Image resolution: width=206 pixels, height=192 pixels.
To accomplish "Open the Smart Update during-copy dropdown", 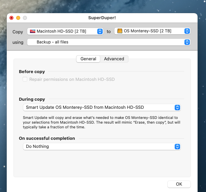I will pos(102,107).
